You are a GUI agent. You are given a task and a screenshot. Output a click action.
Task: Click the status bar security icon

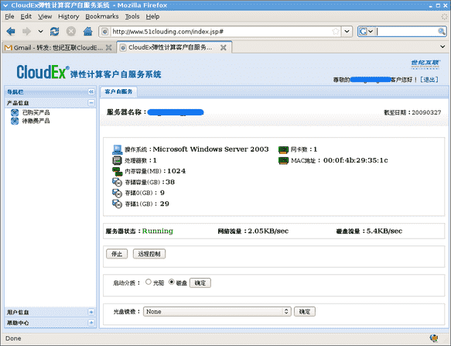click(x=434, y=338)
